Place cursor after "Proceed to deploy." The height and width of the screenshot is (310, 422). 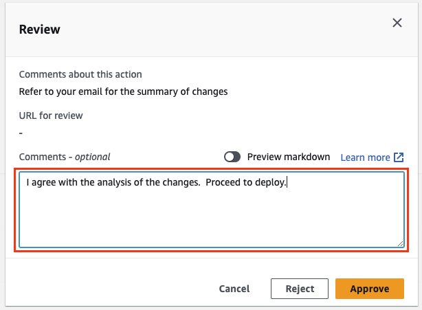(x=285, y=183)
